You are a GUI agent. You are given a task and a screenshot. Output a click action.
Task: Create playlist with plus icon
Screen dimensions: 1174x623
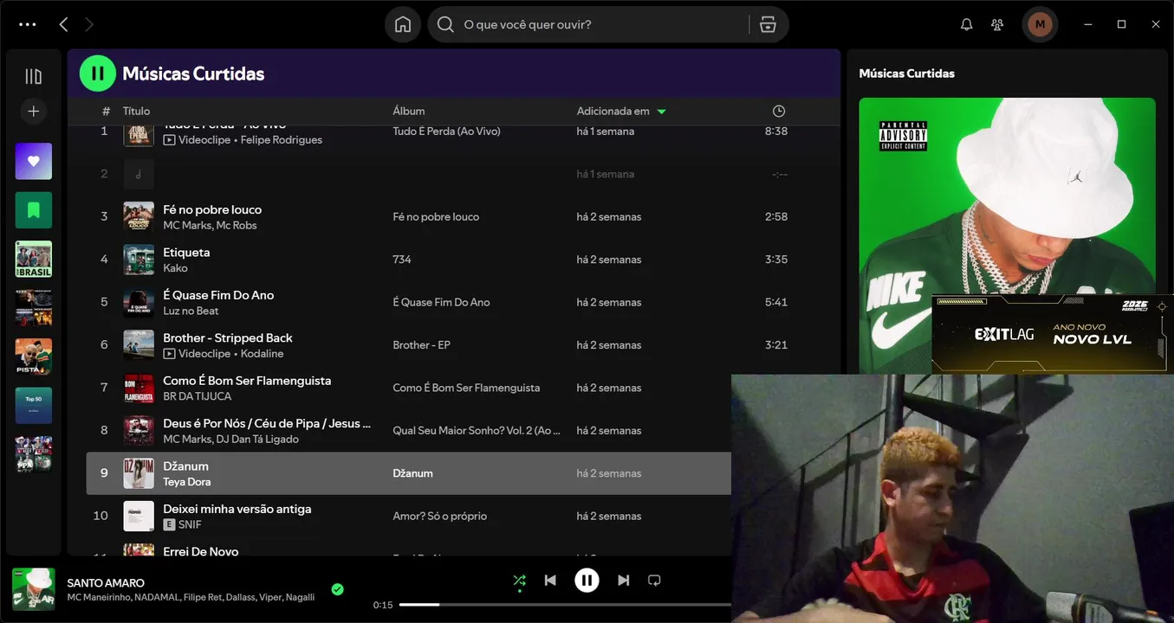(x=34, y=111)
